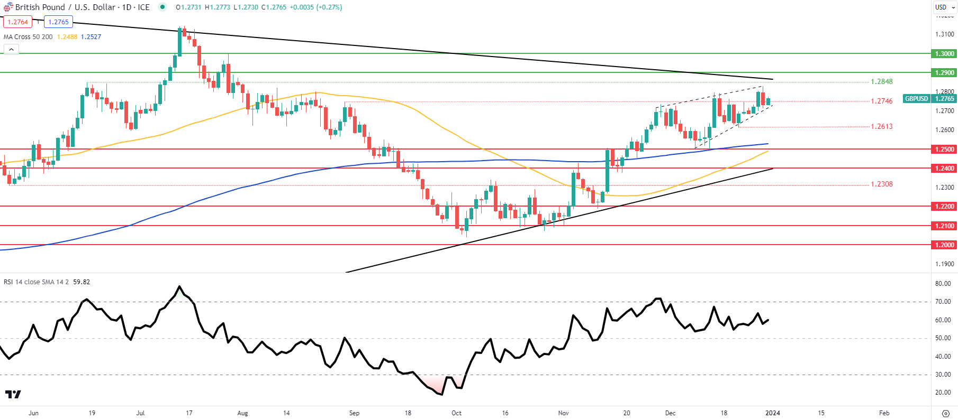Viewport: 958px width, 420px height.
Task: Click the 1D interval label
Action: [x=127, y=7]
